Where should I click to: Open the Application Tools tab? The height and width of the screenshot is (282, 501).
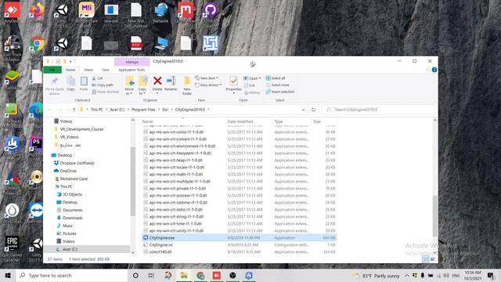[132, 70]
